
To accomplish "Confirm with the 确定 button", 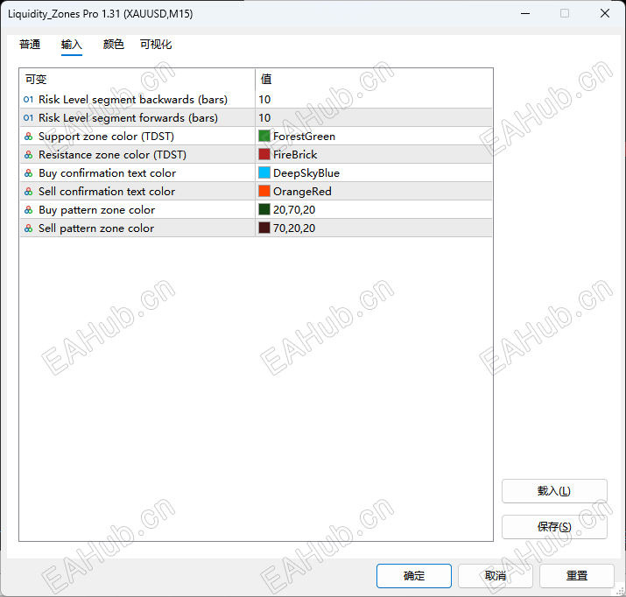I will pos(414,576).
